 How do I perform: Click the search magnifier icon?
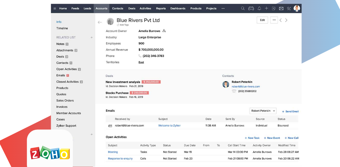coord(243,8)
